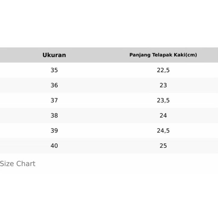The image size is (218, 218).
Task: Click the Panjang Telapak Kaki(cm) header
Action: point(163,55)
